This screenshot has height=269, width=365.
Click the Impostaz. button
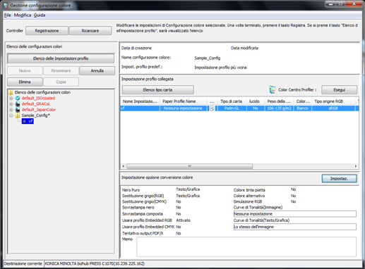pyautogui.click(x=339, y=179)
